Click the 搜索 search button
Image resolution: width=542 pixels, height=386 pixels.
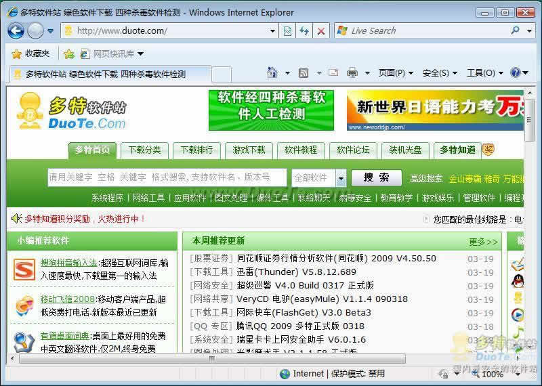point(377,178)
